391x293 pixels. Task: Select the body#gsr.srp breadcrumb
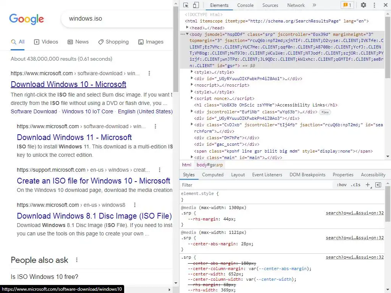point(210,165)
